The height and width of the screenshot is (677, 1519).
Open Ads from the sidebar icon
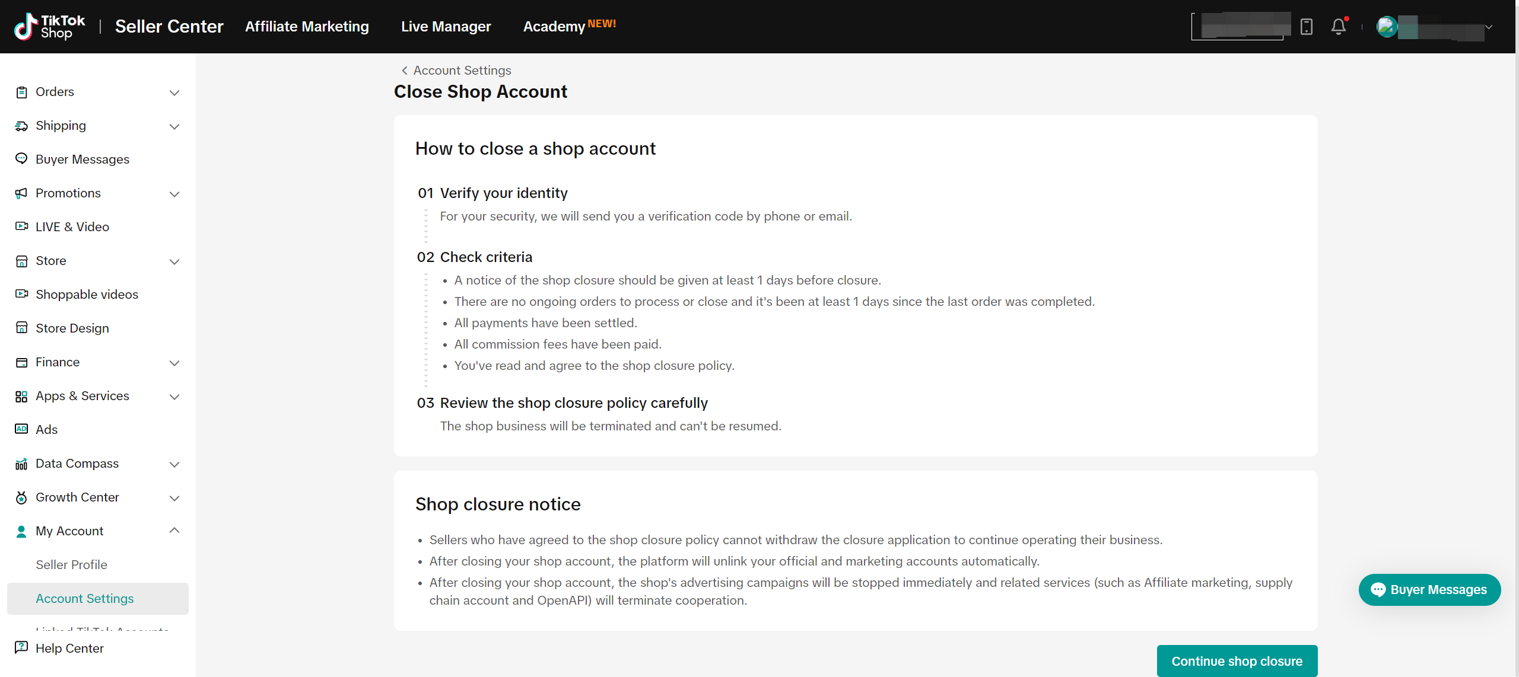pyautogui.click(x=21, y=429)
